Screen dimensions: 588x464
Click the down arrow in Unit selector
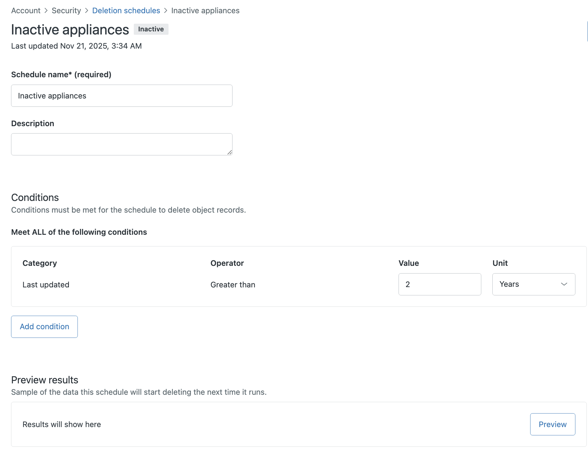(564, 284)
